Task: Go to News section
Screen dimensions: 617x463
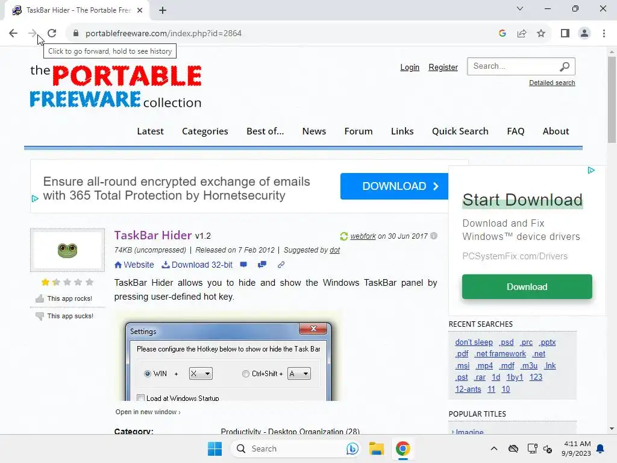Action: coord(314,131)
